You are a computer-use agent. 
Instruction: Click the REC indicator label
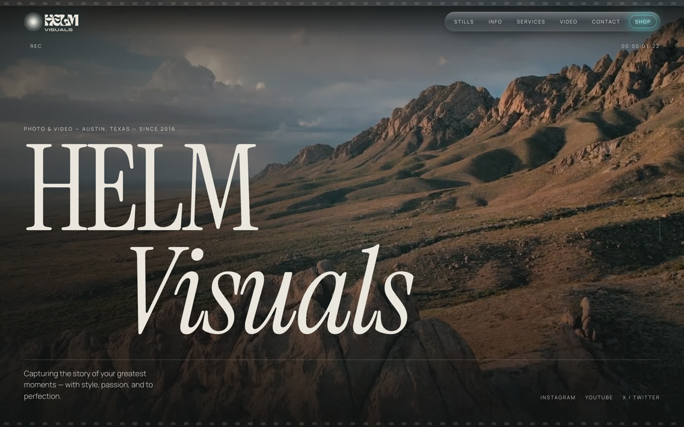click(x=36, y=46)
